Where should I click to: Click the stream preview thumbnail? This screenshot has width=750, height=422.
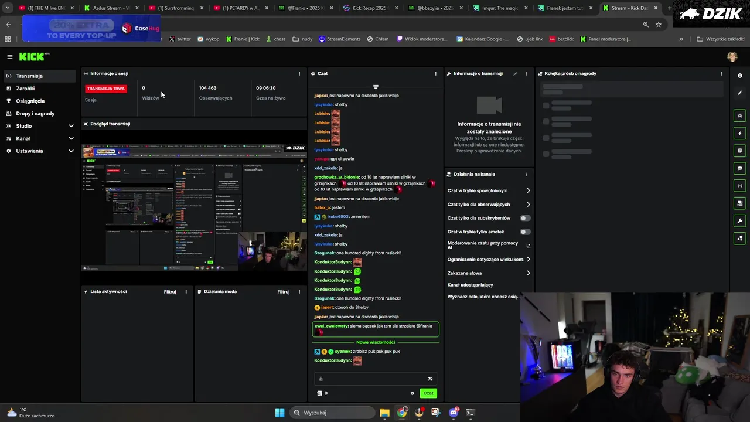tap(194, 207)
